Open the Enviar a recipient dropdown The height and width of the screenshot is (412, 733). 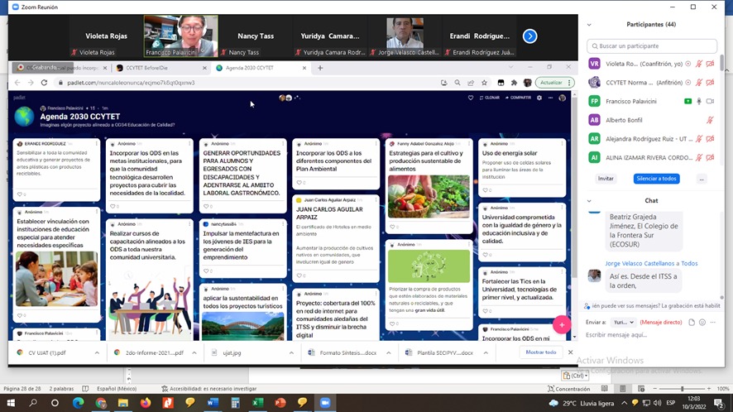point(624,322)
